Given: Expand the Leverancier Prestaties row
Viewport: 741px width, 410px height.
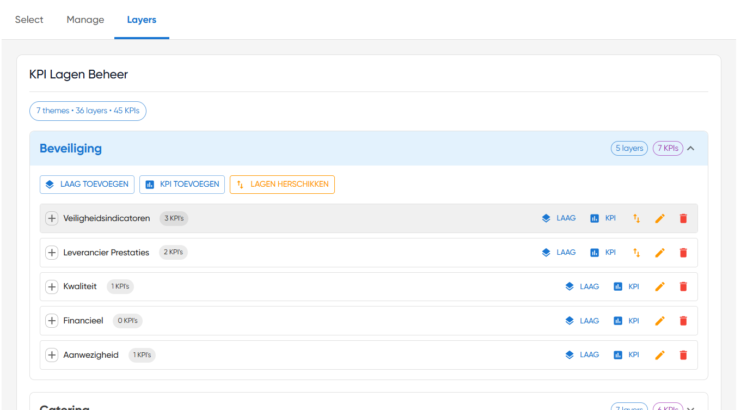Looking at the screenshot, I should pyautogui.click(x=52, y=253).
